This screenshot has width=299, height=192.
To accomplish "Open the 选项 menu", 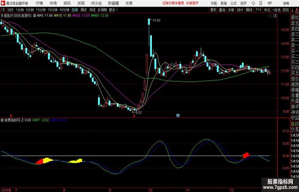I will pos(243,3).
